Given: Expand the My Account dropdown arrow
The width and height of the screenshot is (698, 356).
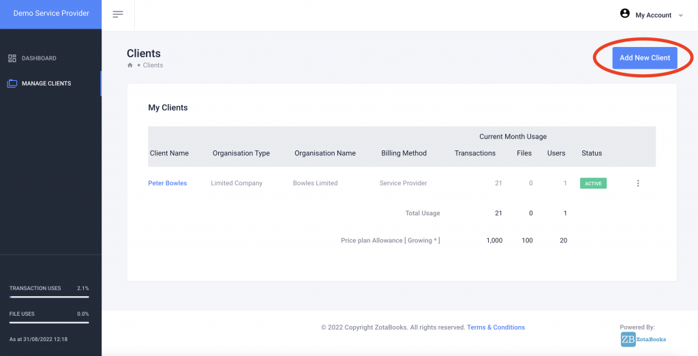Looking at the screenshot, I should tap(680, 16).
